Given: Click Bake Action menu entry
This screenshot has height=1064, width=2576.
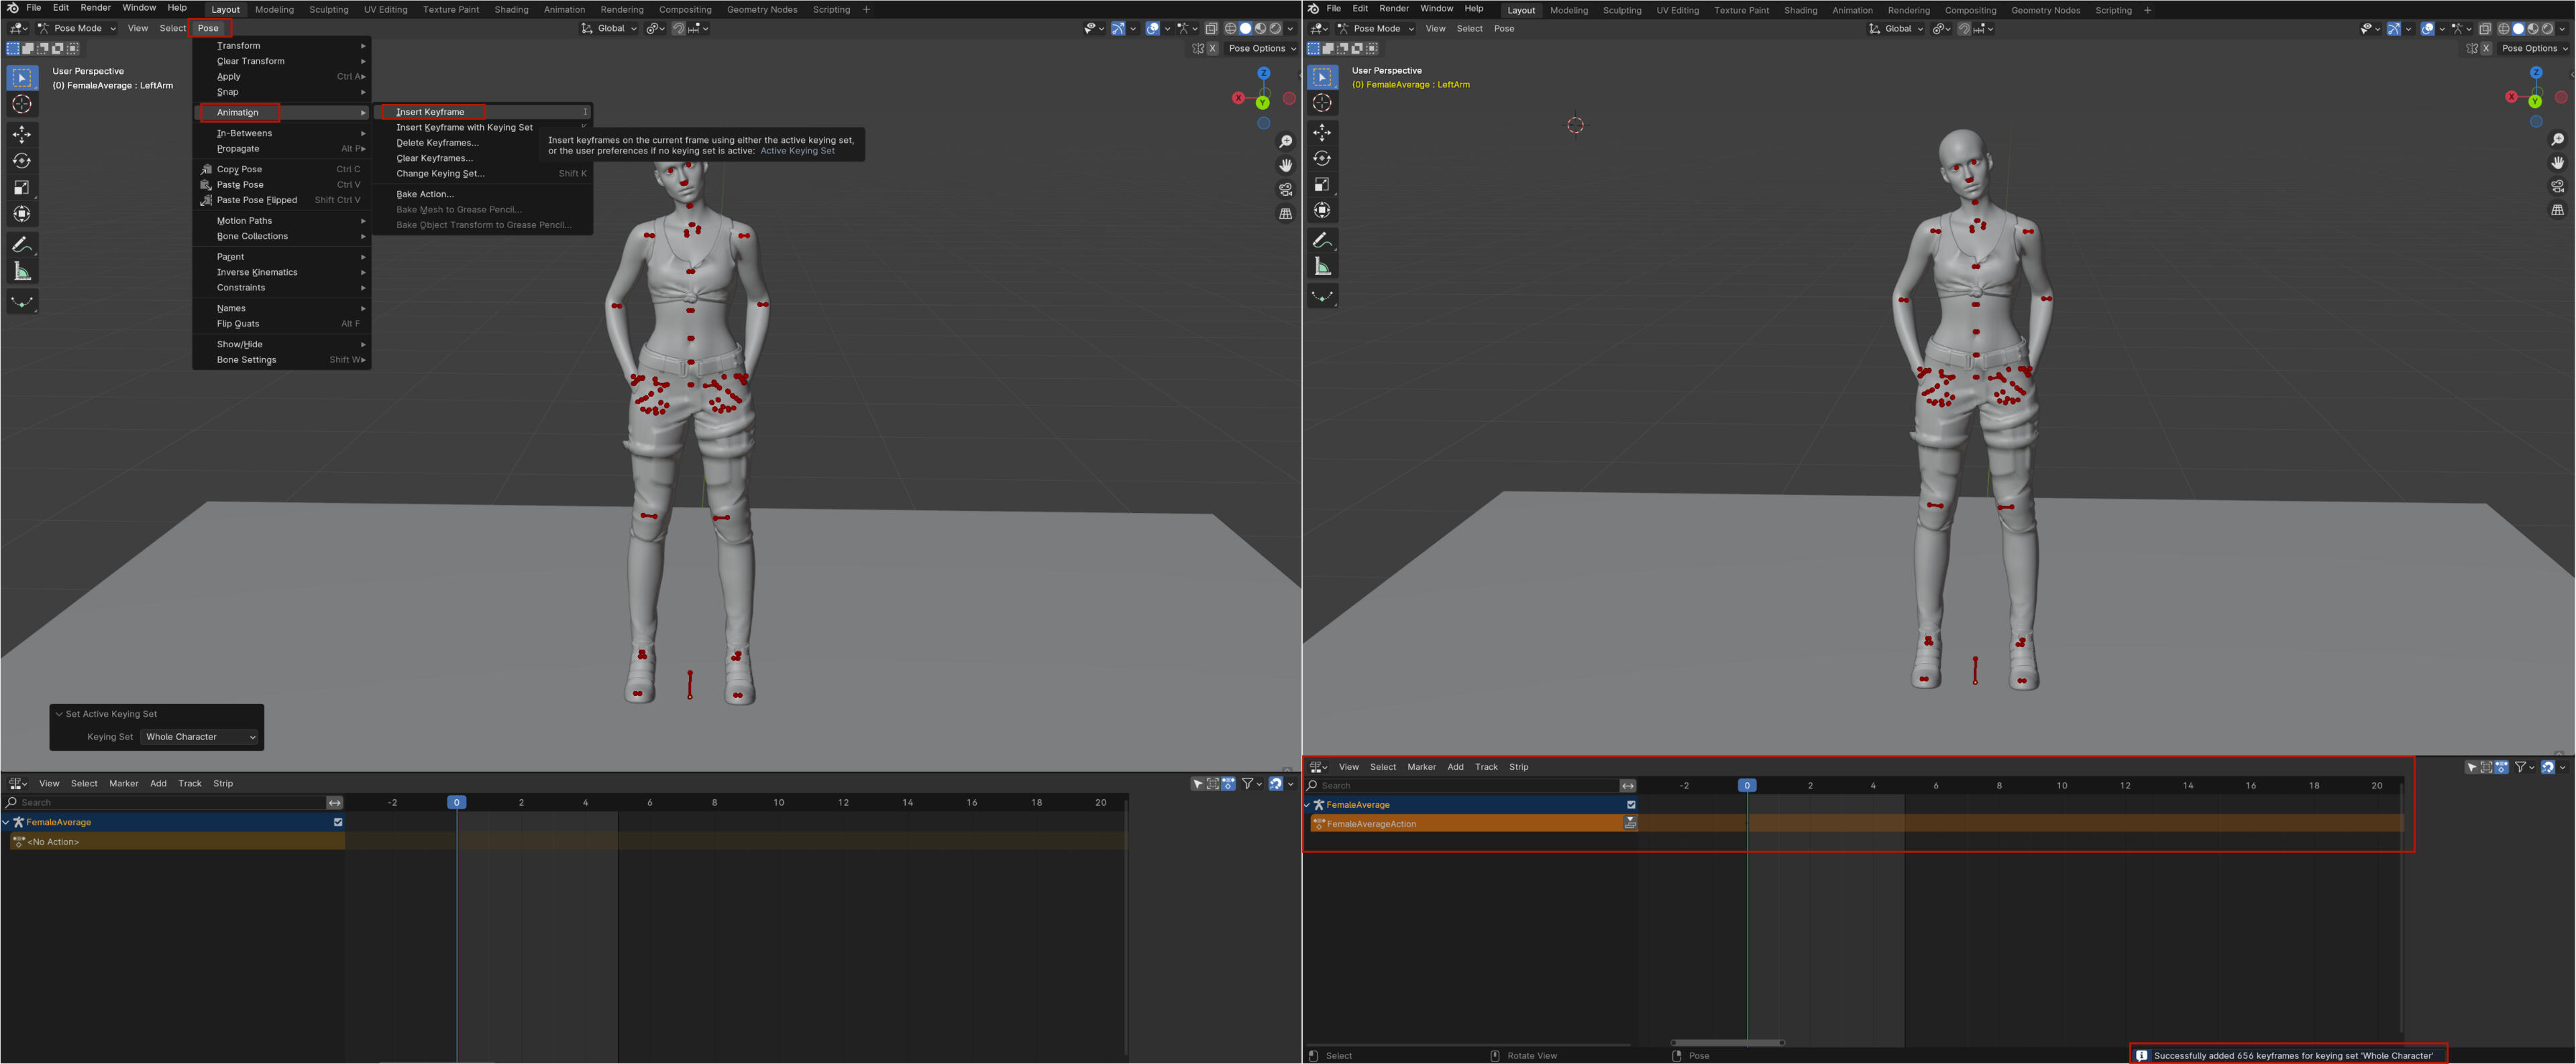Looking at the screenshot, I should [x=424, y=194].
